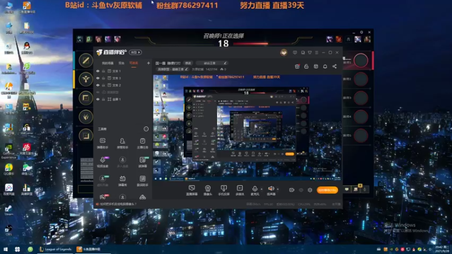Lock the 文本 1 source
452x254 pixels.
click(103, 71)
